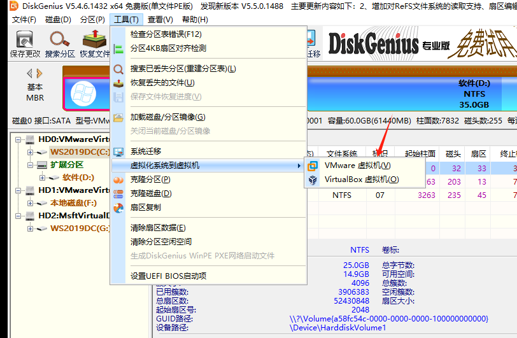Select WS2019DC(G:) in the disk tree
The image size is (517, 338).
[80, 229]
